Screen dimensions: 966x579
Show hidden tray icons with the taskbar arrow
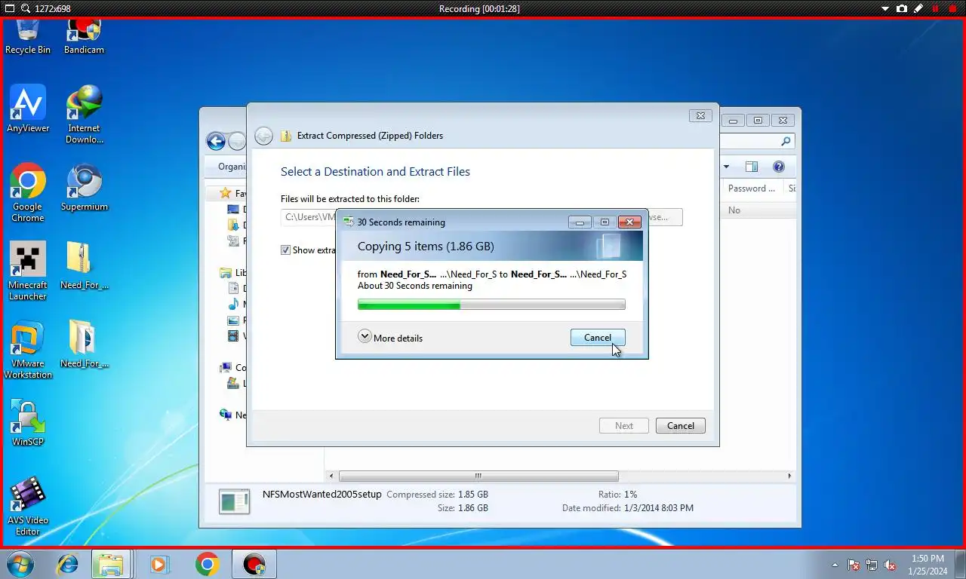[835, 565]
